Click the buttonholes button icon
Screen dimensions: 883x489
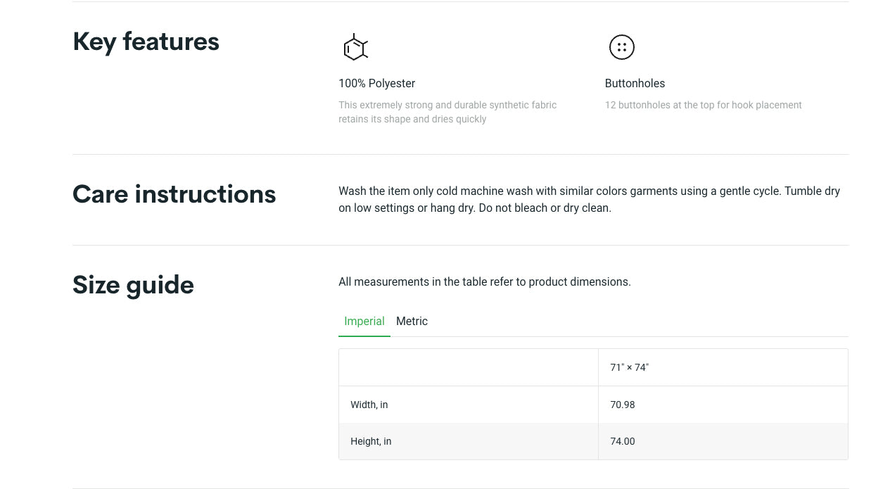(x=621, y=47)
